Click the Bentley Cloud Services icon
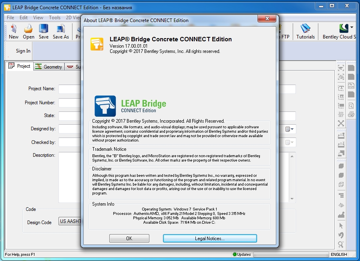 click(344, 28)
